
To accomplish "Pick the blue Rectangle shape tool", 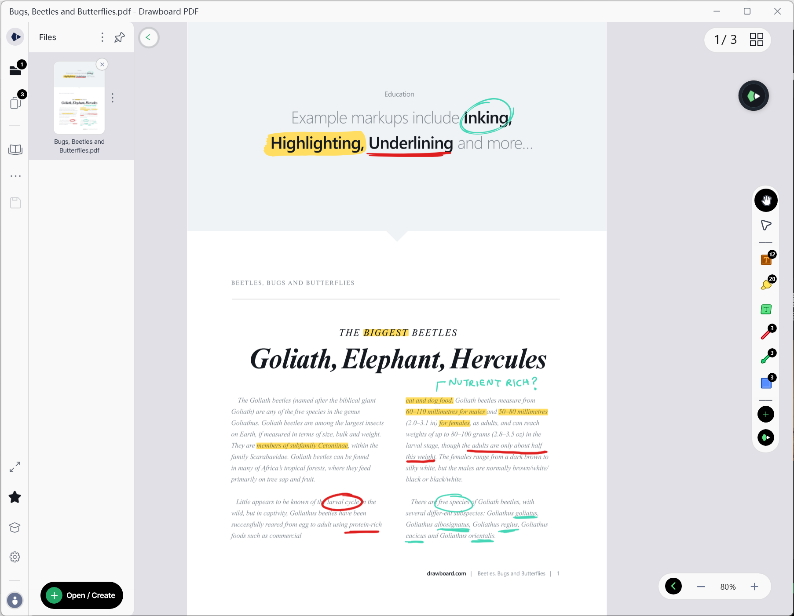I will (765, 383).
